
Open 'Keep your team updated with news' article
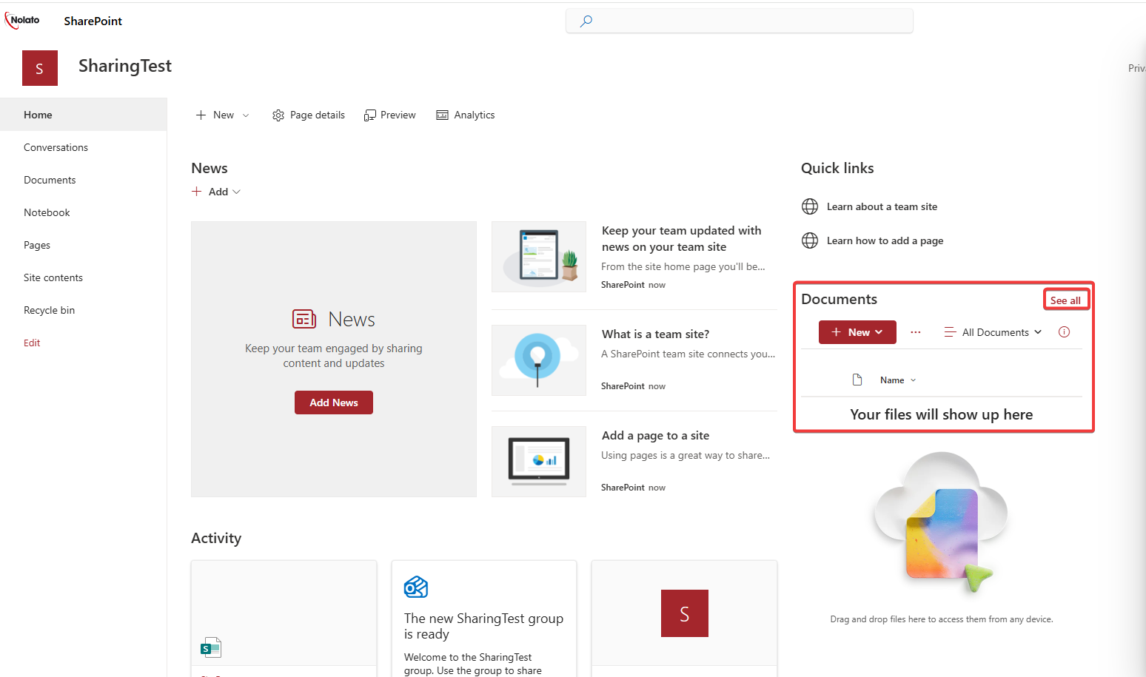click(x=681, y=238)
